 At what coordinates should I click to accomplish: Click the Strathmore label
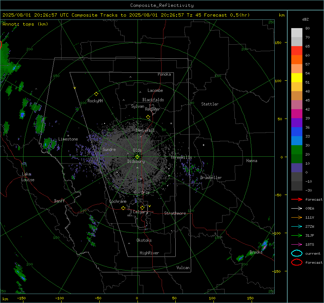coord(175,213)
